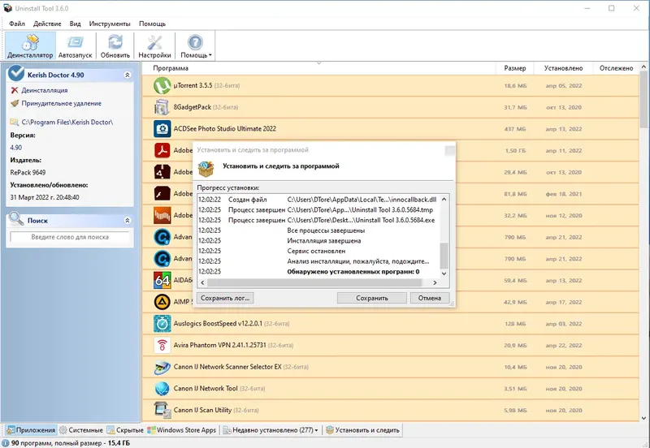The height and width of the screenshot is (448, 650).
Task: Click log horizontal scrollbar thumb
Action: tap(314, 282)
